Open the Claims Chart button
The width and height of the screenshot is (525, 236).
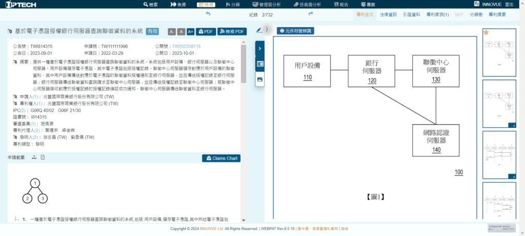click(x=221, y=158)
